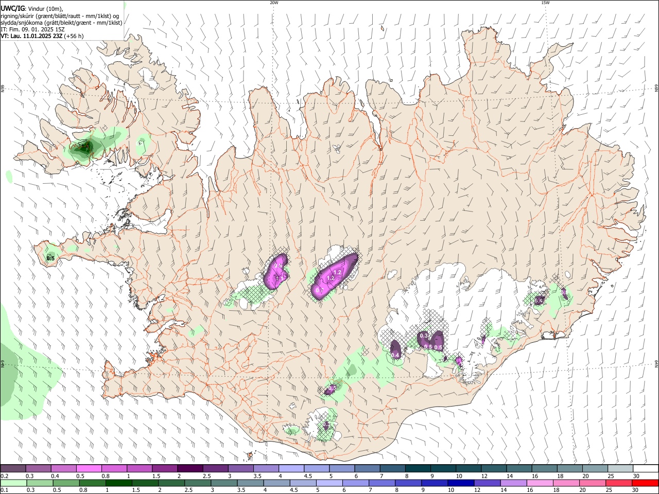This screenshot has height=494, width=659.
Task: Click the '15W' longitude label
Action: (545, 3)
